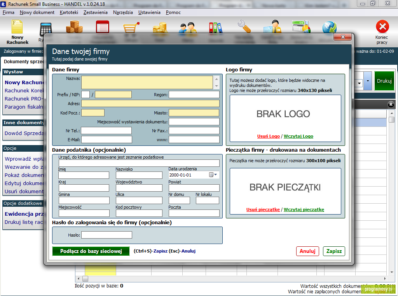Click the gold coins toolbar icon
The image size is (398, 296).
[160, 28]
